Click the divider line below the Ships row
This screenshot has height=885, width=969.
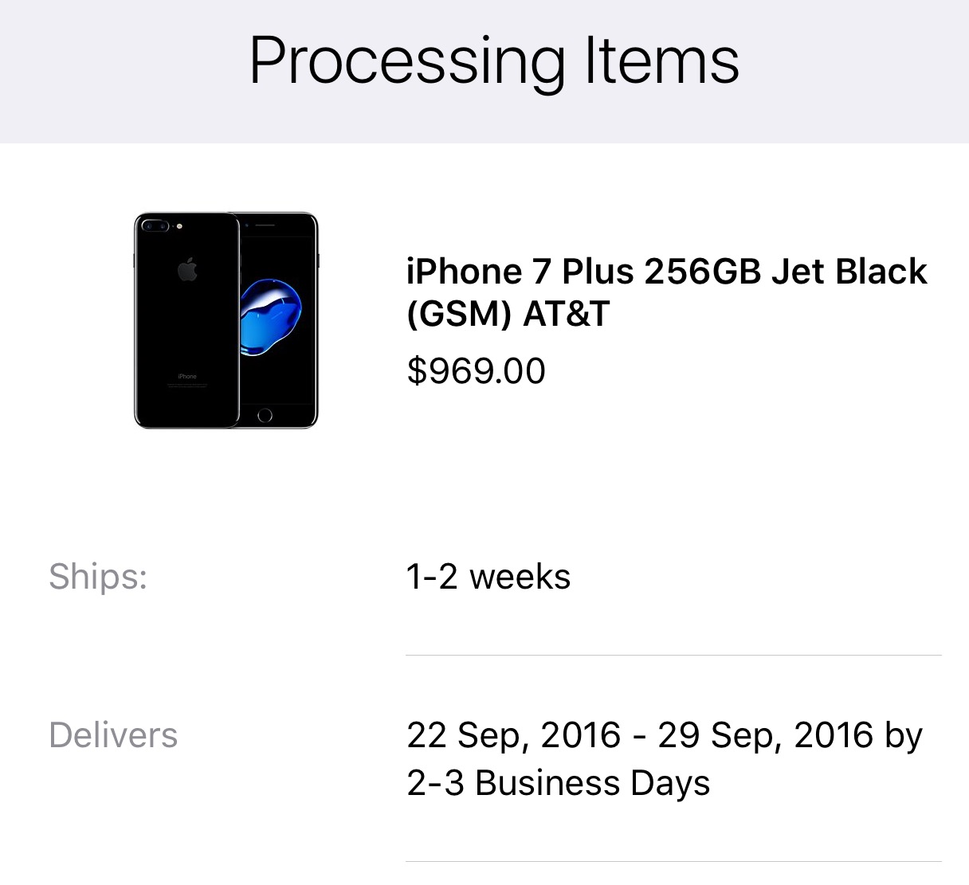pos(673,655)
